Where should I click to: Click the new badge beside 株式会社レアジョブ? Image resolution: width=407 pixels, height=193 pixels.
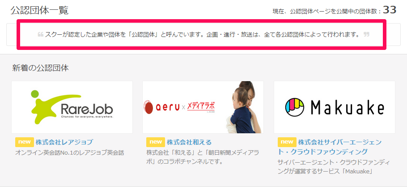click(x=25, y=142)
